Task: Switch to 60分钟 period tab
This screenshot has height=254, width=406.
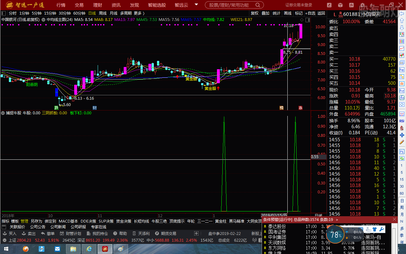Action: [79, 13]
